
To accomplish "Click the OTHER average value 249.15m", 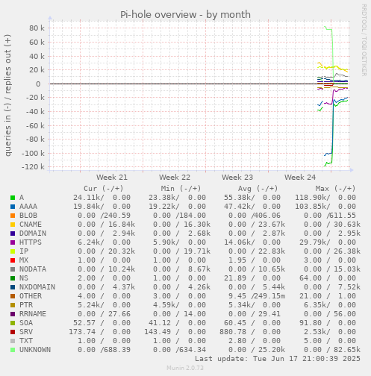I will click(x=269, y=296).
